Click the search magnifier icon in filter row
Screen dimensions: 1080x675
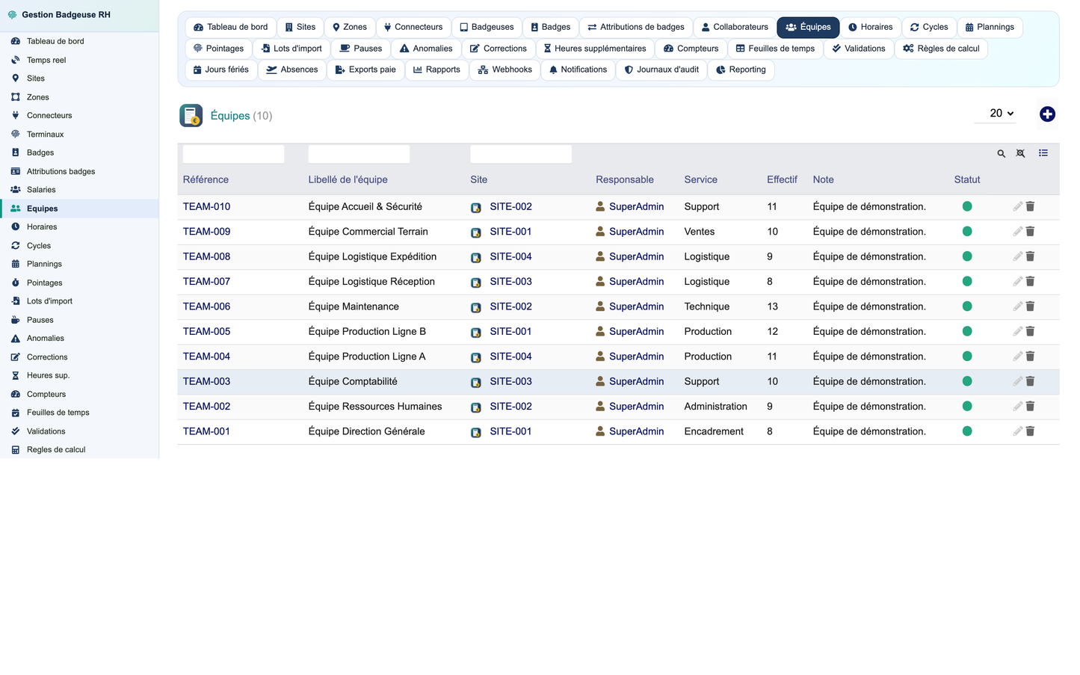coord(1001,153)
